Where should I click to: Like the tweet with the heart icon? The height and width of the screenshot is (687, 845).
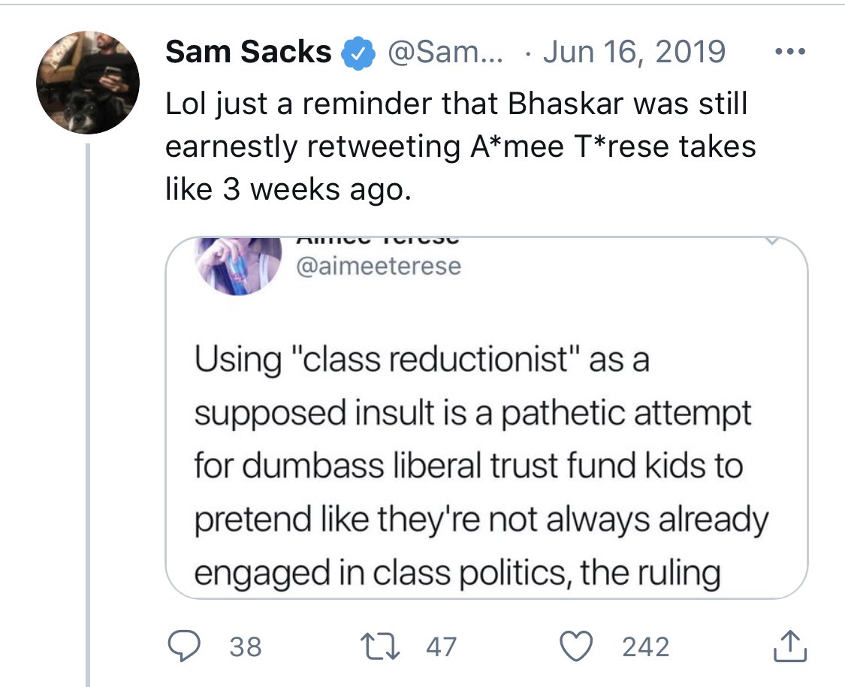[576, 646]
